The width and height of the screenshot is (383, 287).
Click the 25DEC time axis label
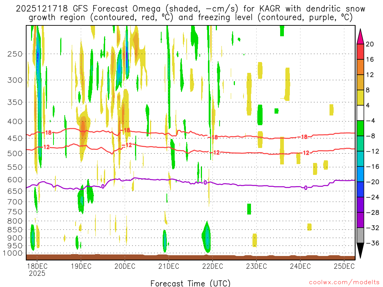pyautogui.click(x=344, y=266)
